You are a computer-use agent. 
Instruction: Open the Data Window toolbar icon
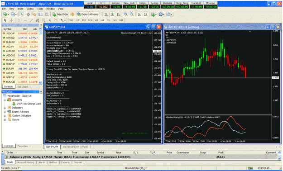point(28,14)
